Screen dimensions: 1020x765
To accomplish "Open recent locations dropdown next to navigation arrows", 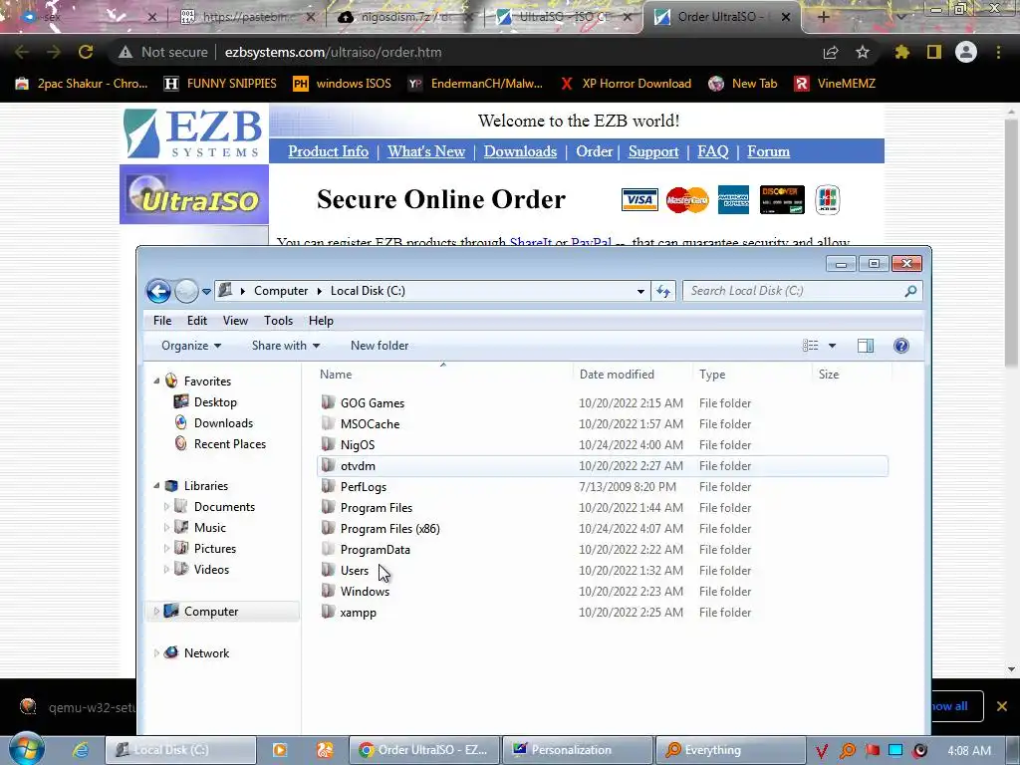I will pyautogui.click(x=206, y=292).
